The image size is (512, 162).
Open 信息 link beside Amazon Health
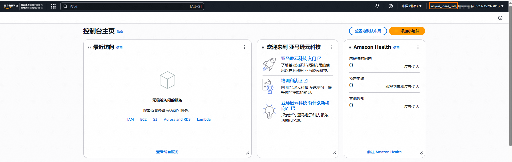(396, 48)
